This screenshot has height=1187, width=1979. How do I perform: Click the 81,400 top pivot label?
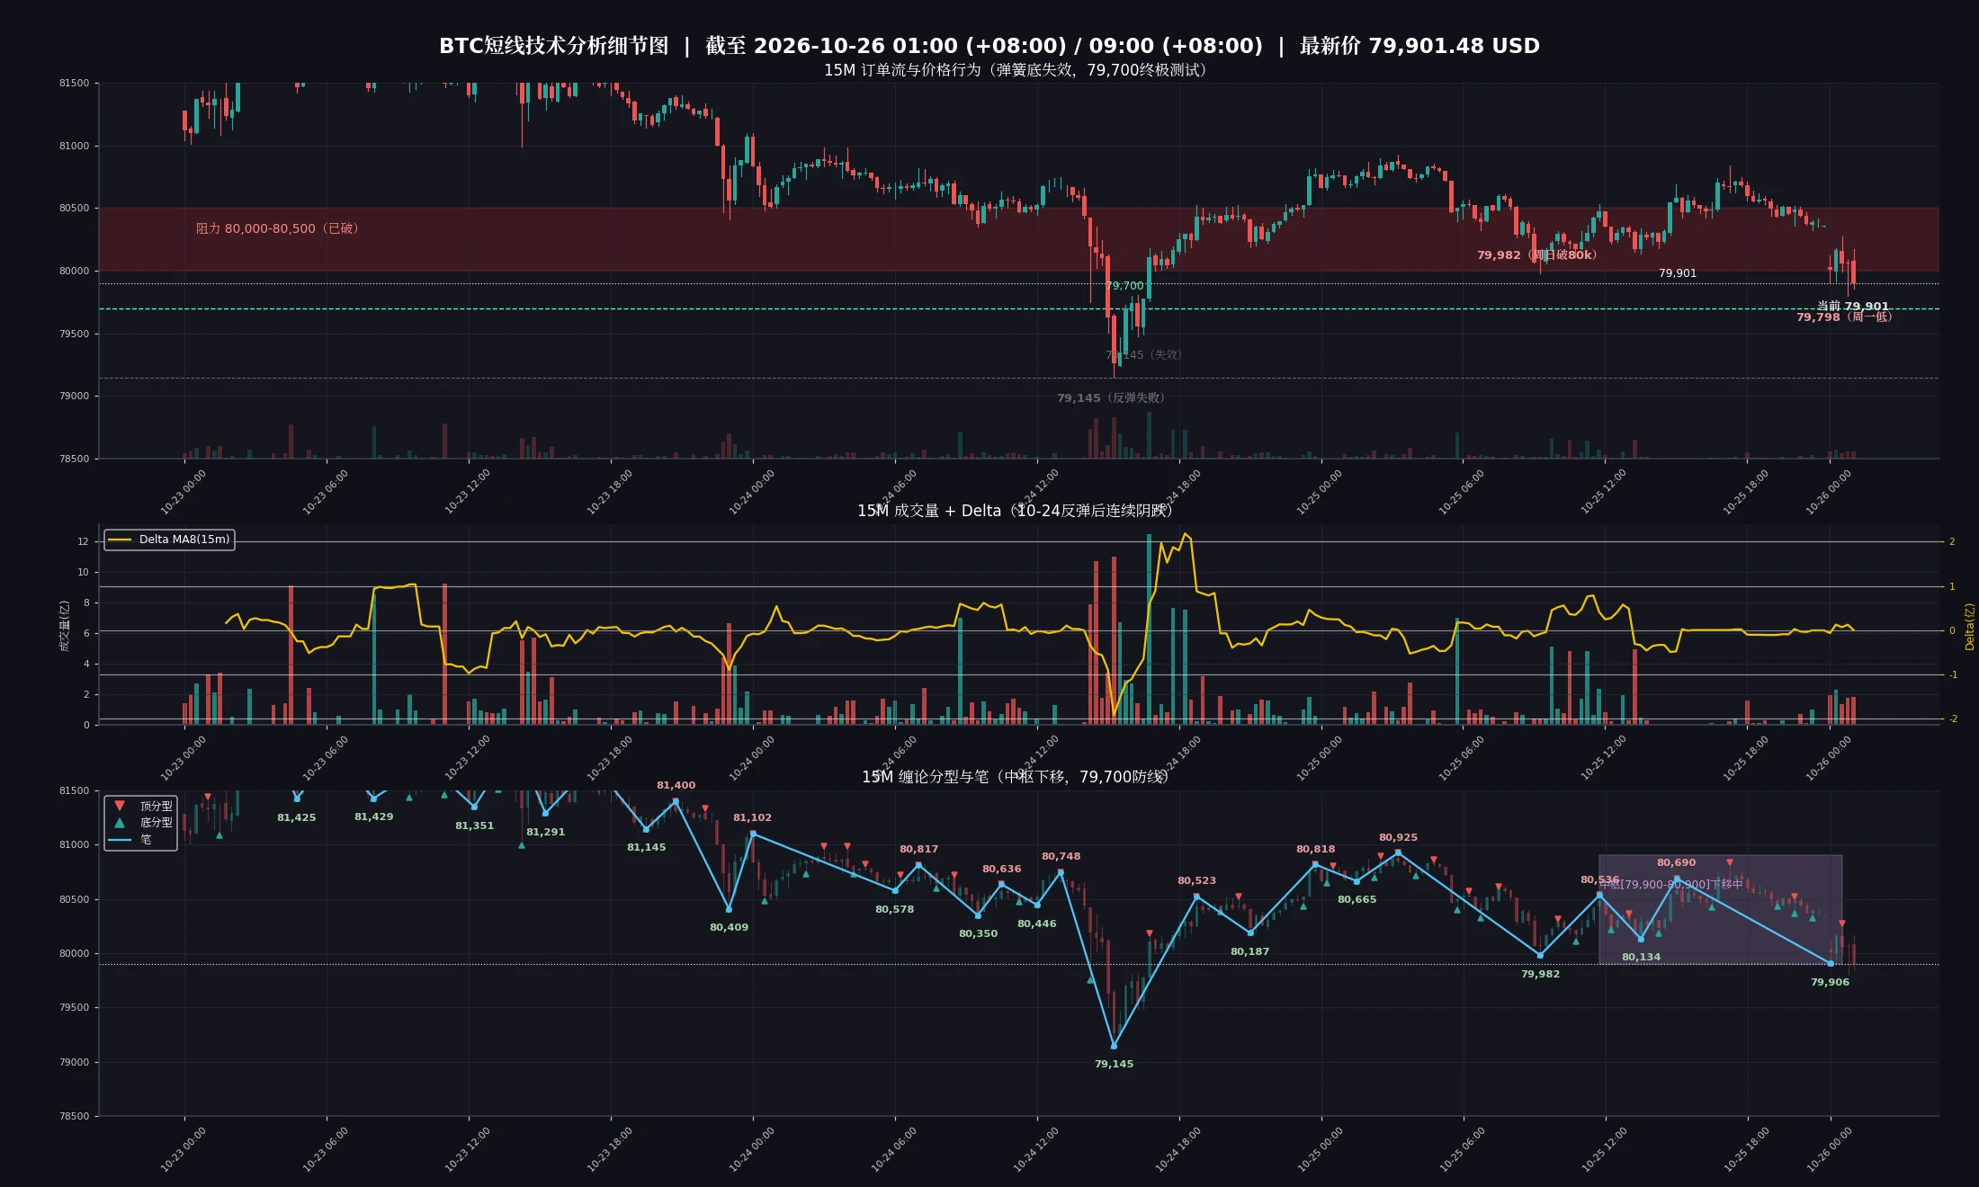676,785
